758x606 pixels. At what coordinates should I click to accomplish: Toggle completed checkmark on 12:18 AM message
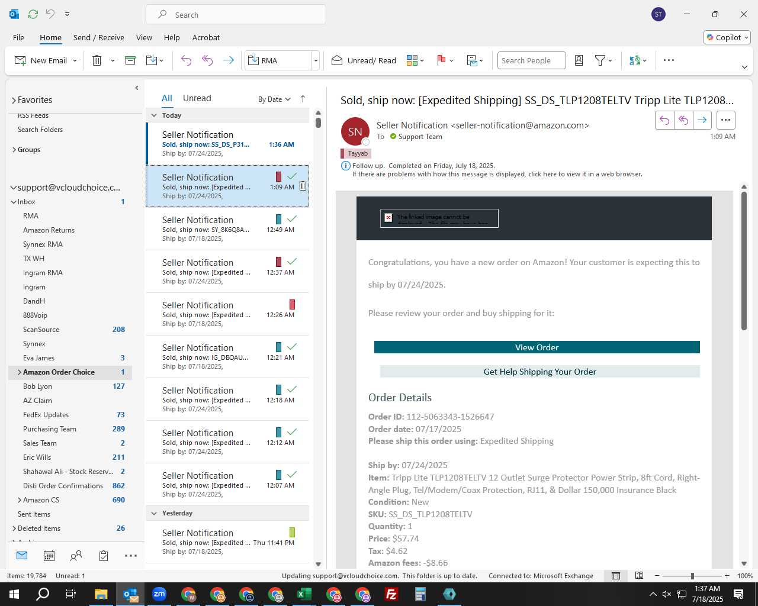click(x=292, y=389)
